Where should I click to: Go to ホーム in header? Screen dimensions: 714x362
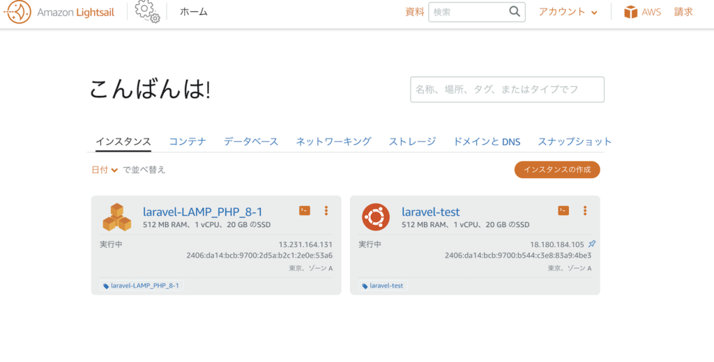pyautogui.click(x=194, y=13)
